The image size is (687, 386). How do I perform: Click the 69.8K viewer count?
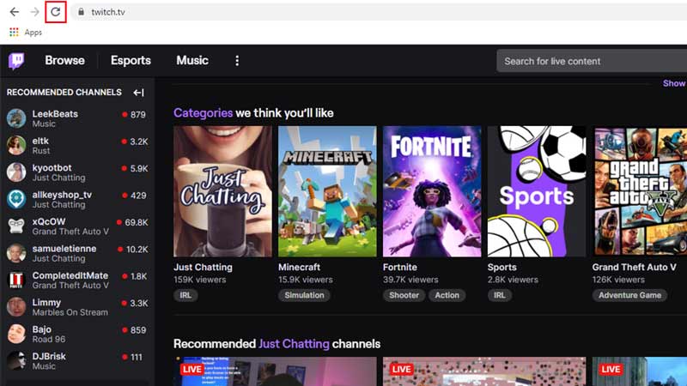tap(137, 222)
